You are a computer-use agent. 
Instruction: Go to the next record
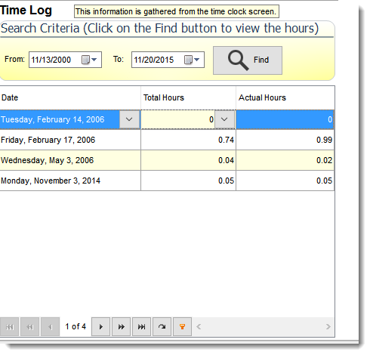click(100, 327)
